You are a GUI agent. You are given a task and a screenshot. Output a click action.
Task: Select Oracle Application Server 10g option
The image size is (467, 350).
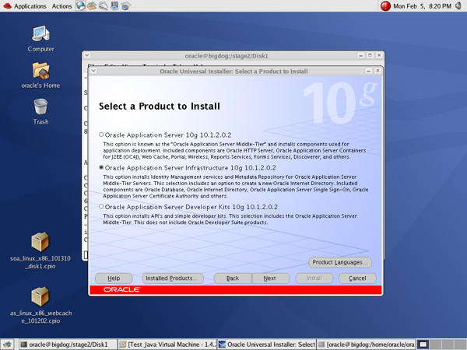pyautogui.click(x=102, y=135)
